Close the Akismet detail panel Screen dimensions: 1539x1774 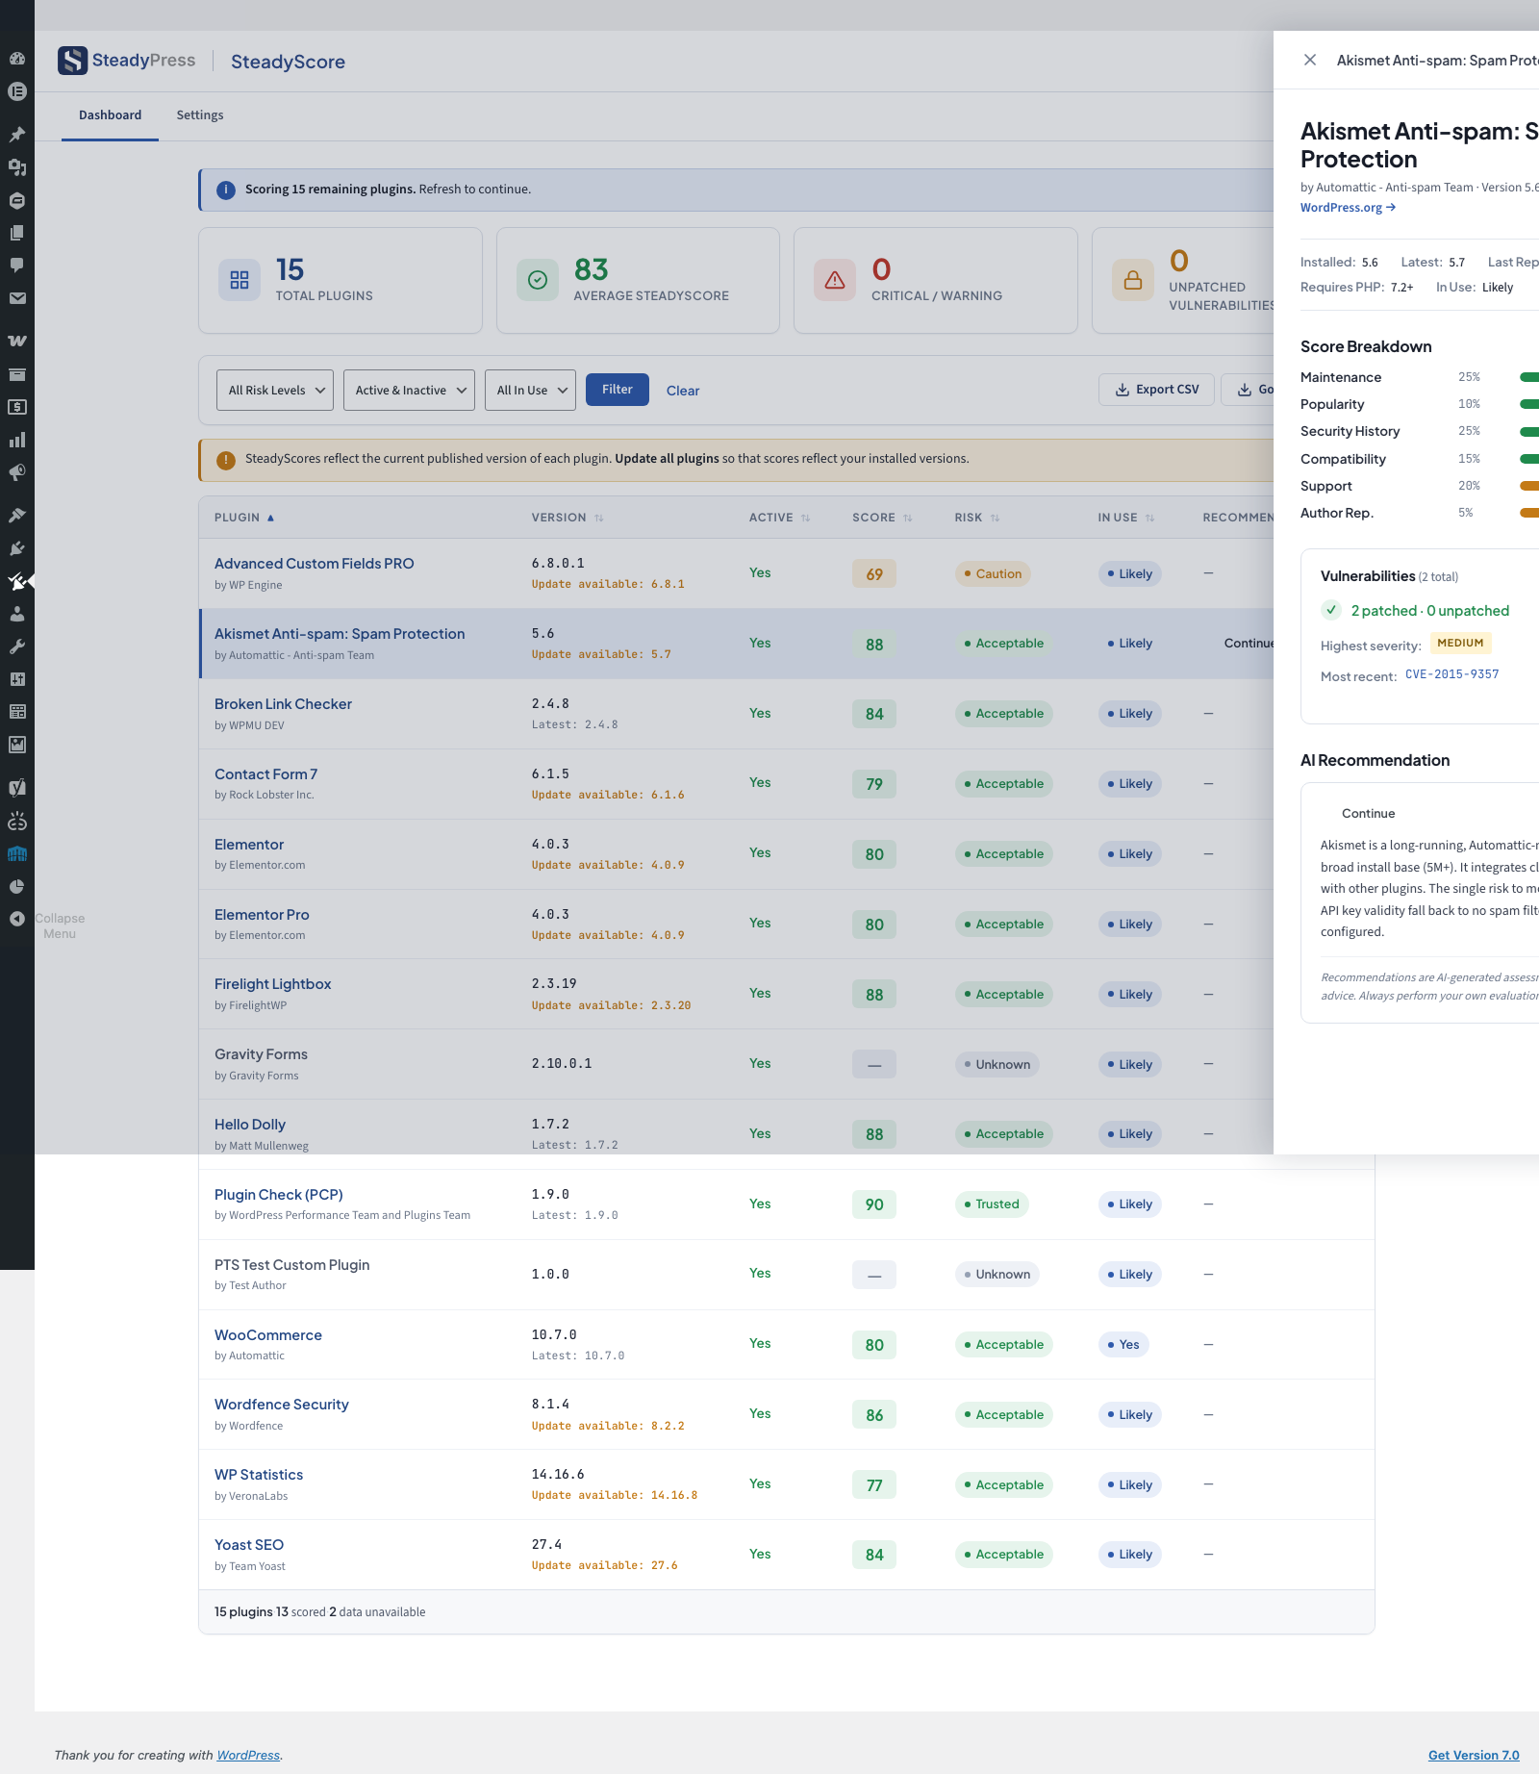pyautogui.click(x=1310, y=60)
